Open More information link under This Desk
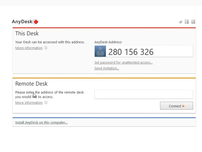Screen dimensions: 202x152 (x=29, y=48)
